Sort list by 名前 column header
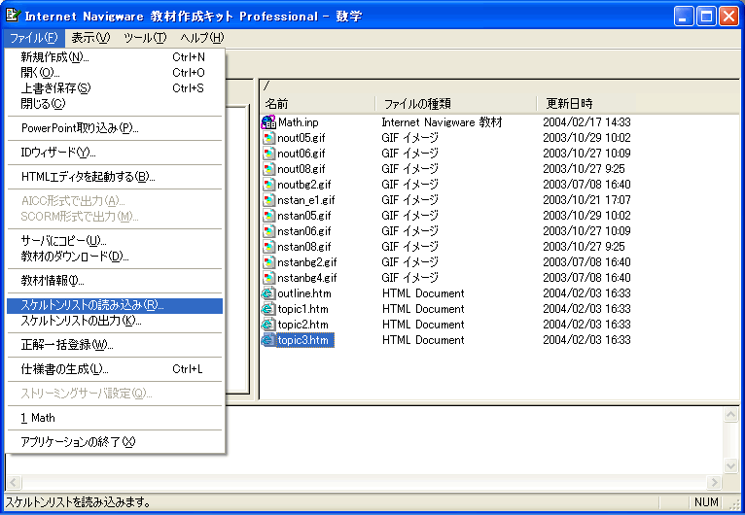Image resolution: width=745 pixels, height=515 pixels. pos(316,103)
